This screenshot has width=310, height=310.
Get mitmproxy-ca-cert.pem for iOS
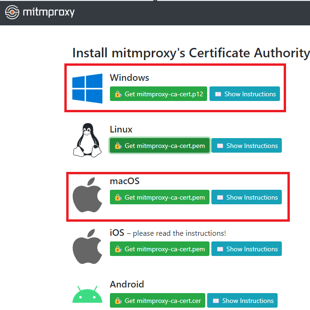[x=160, y=249]
